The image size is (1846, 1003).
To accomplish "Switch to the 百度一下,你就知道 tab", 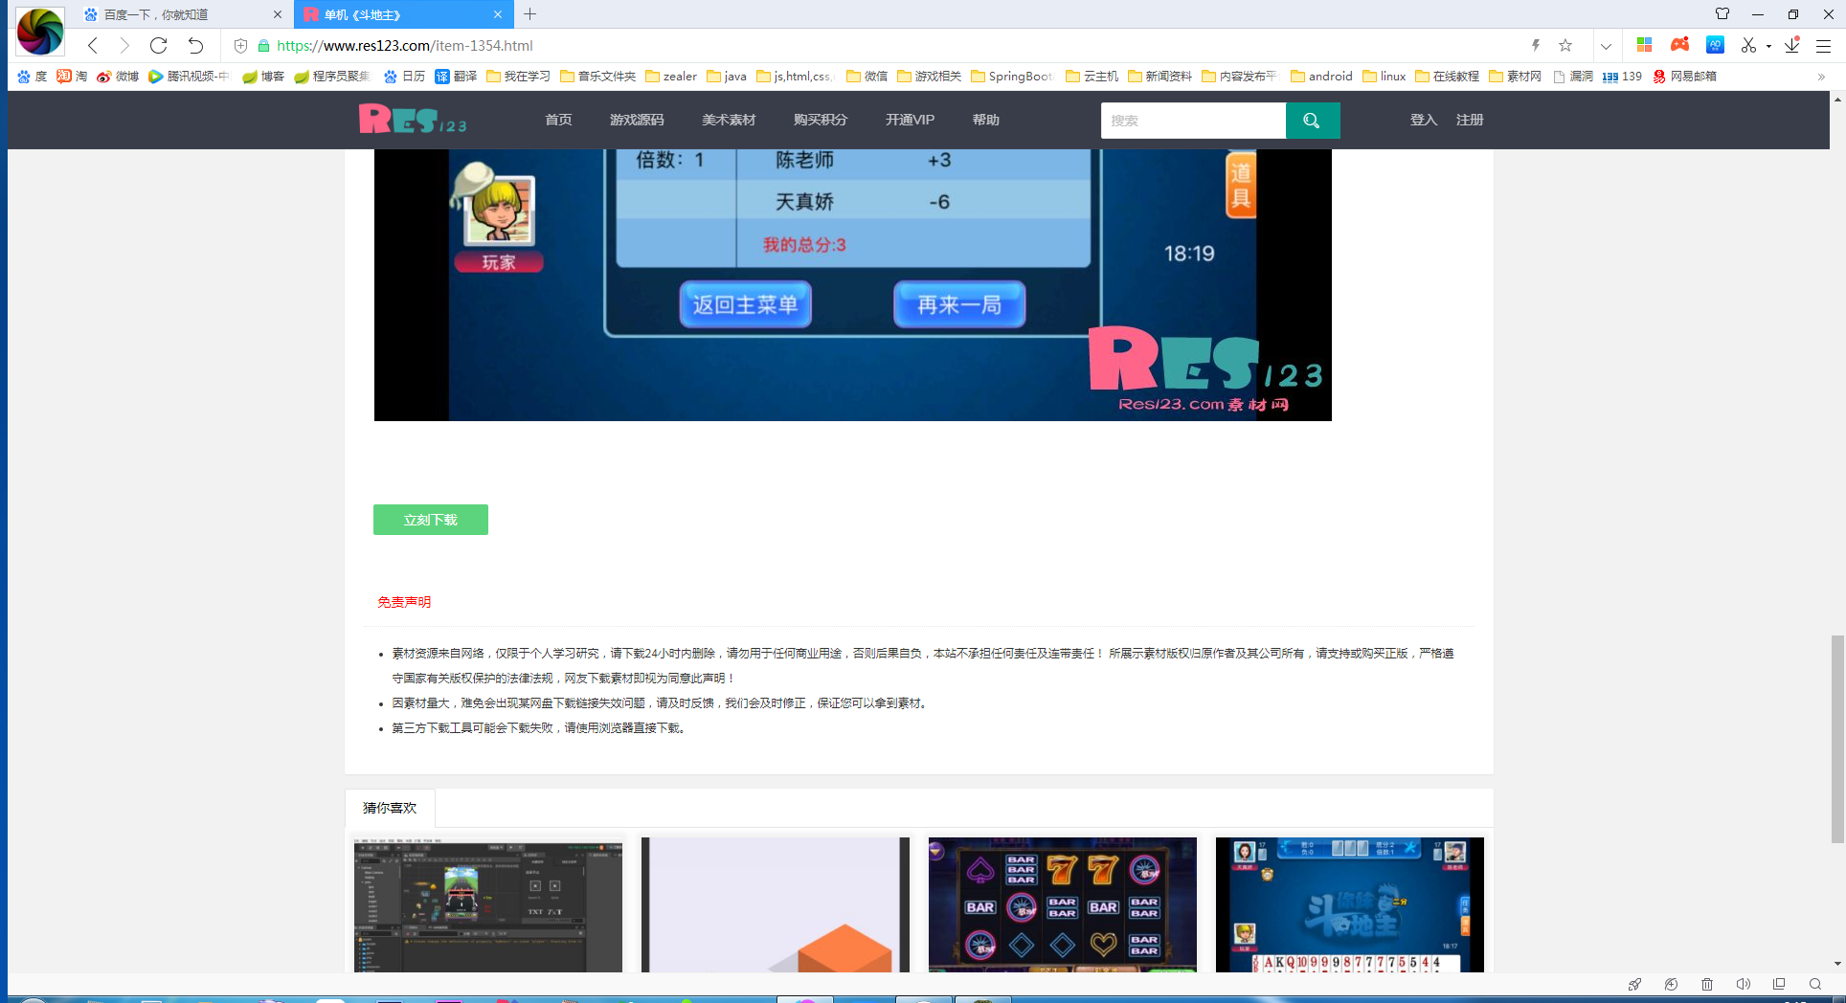I will [x=182, y=14].
